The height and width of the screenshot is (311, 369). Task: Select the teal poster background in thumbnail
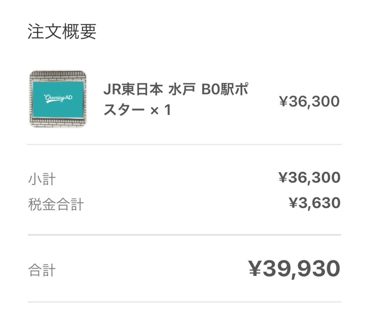click(x=58, y=99)
